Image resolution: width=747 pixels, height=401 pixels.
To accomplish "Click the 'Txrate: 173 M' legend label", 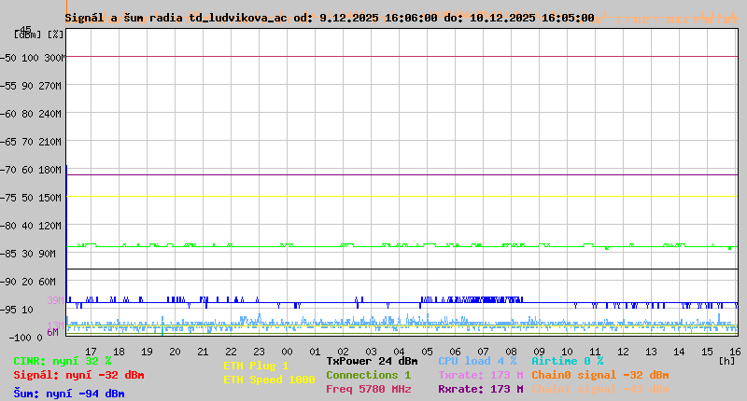I will pyautogui.click(x=481, y=375).
